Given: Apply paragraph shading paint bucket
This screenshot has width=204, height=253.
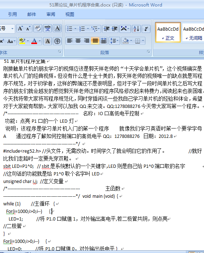Looking at the screenshot, I should click(x=126, y=41).
